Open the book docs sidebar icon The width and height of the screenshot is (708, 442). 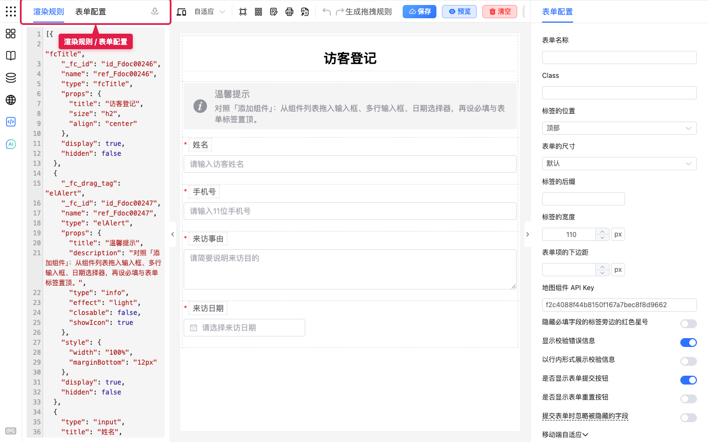click(x=11, y=56)
